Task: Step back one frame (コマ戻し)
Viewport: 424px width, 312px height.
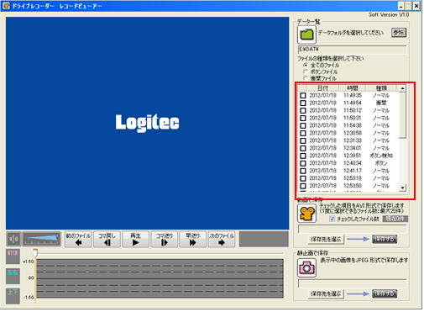Action: 107,239
